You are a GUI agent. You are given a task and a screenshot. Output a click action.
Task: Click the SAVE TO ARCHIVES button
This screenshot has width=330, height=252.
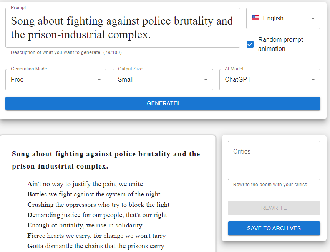pos(274,228)
